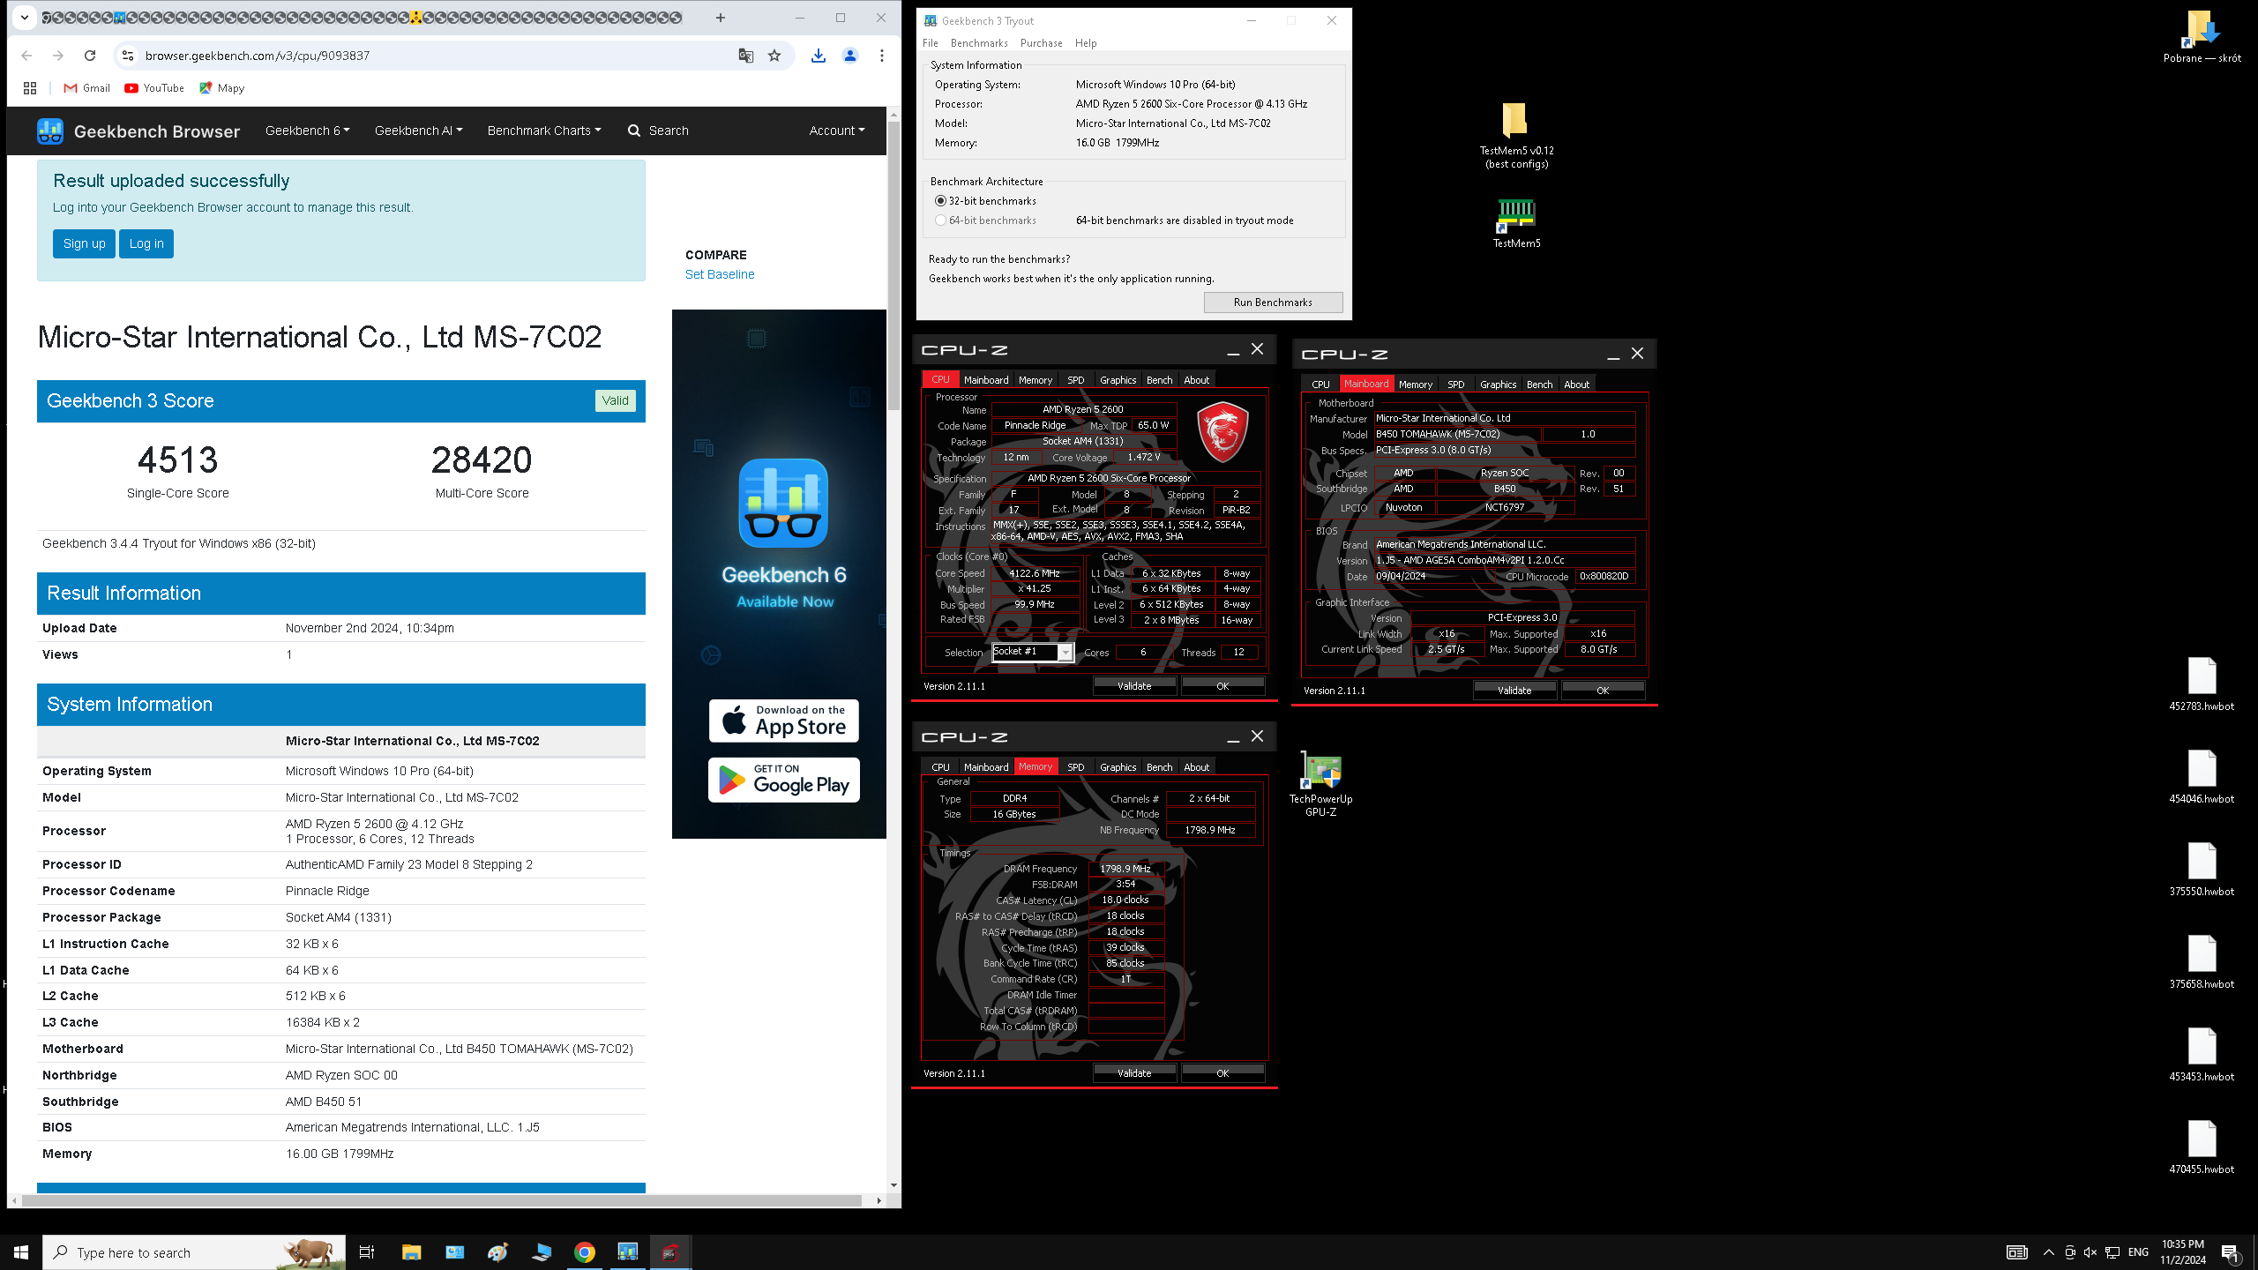Open TechPowerUp GPU-Z desktop icon
Image resolution: width=2258 pixels, height=1270 pixels.
(x=1320, y=785)
